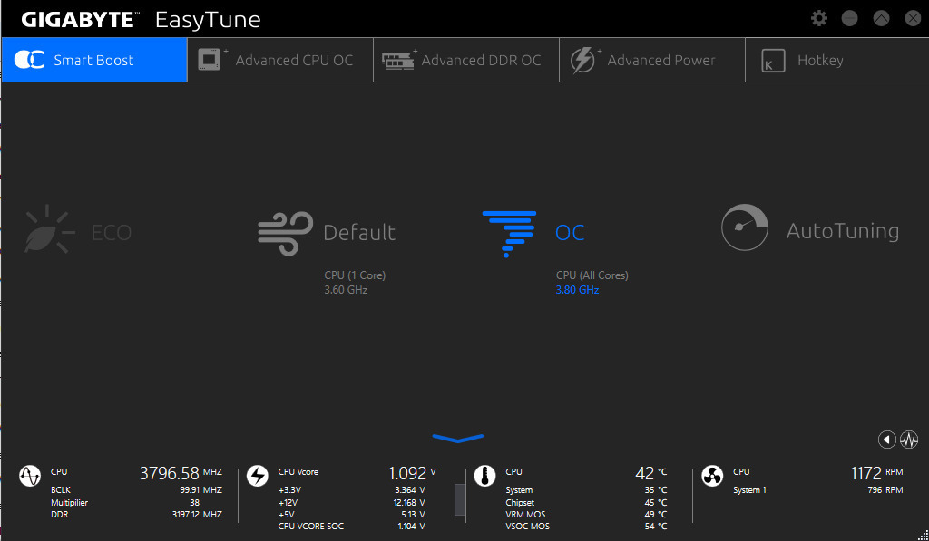Click the CPU VCORE SOC label
929x541 pixels.
point(311,527)
